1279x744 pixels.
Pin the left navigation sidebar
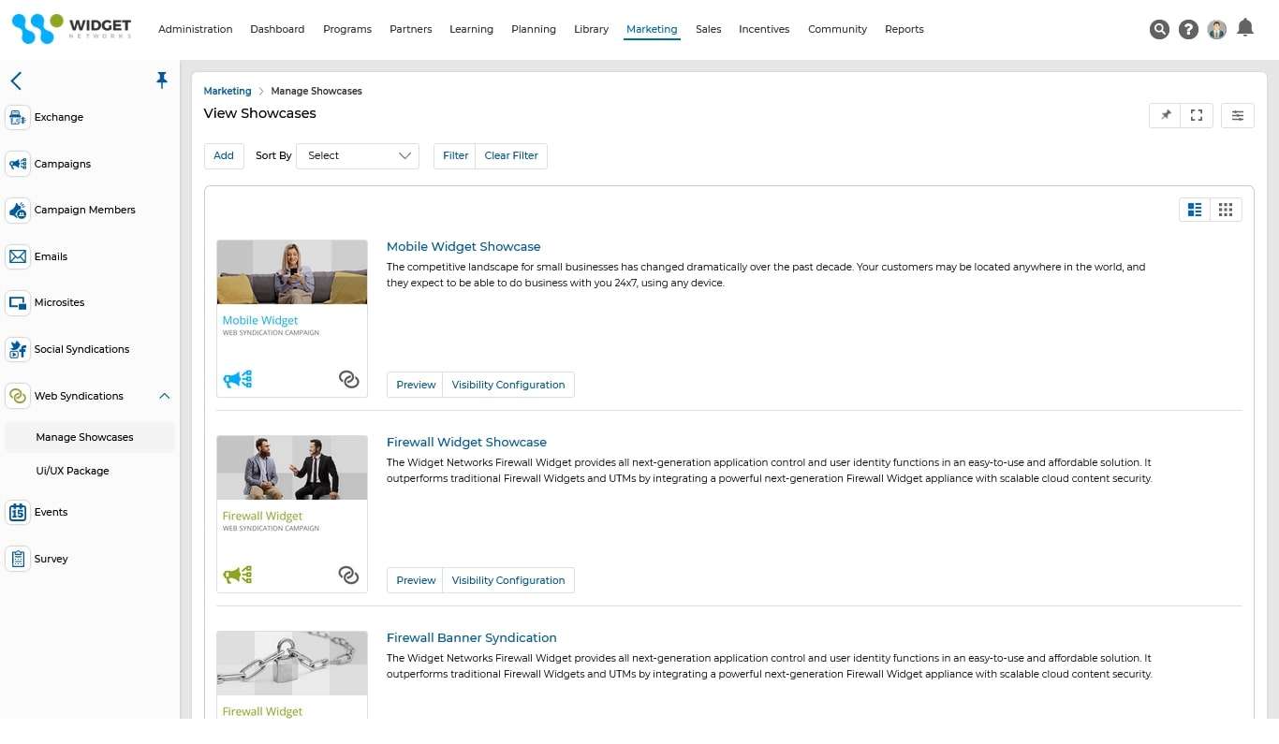(162, 80)
